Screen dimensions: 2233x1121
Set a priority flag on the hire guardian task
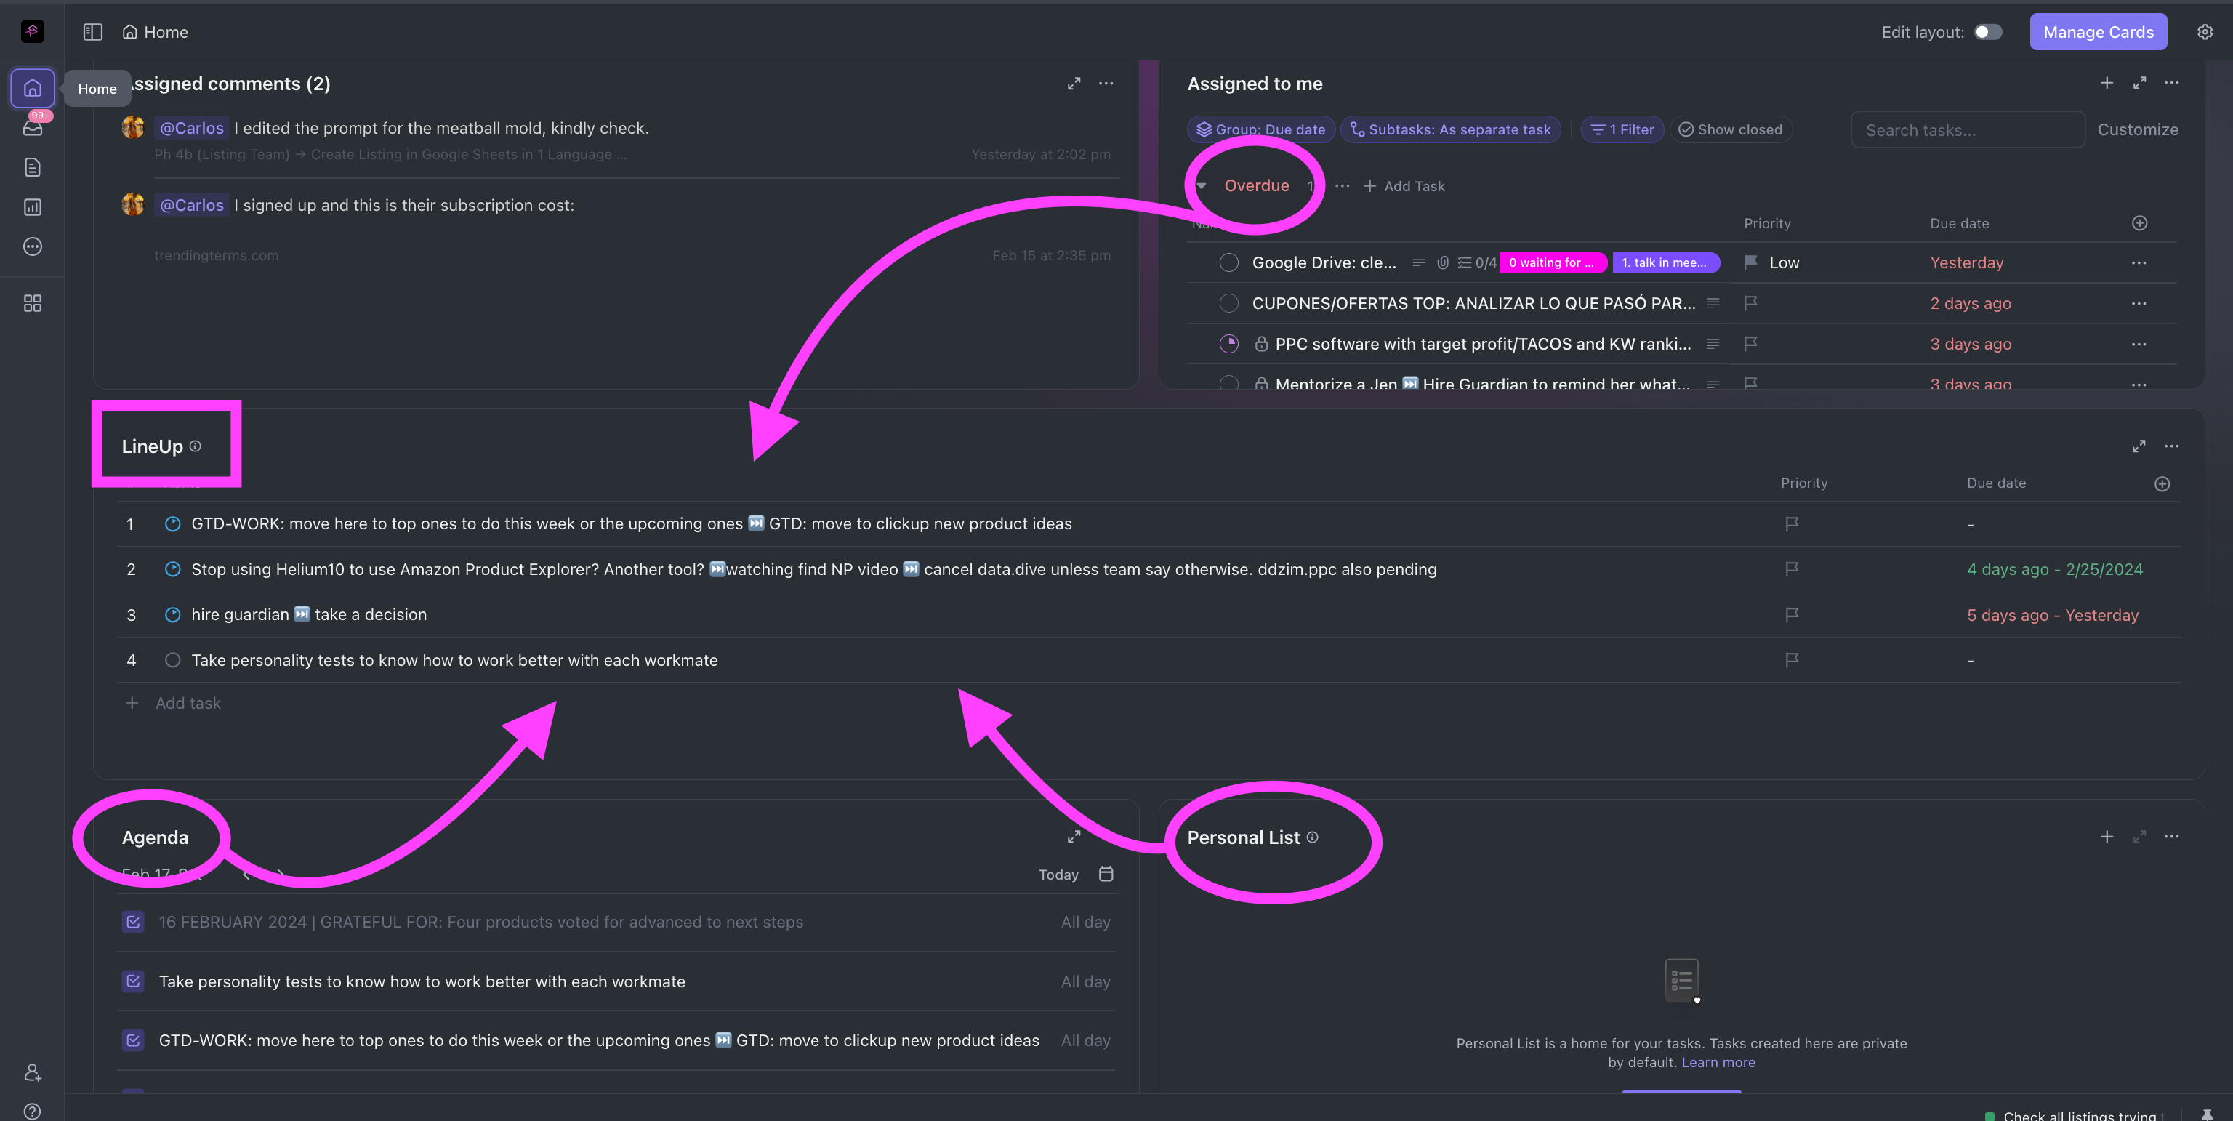click(x=1791, y=615)
